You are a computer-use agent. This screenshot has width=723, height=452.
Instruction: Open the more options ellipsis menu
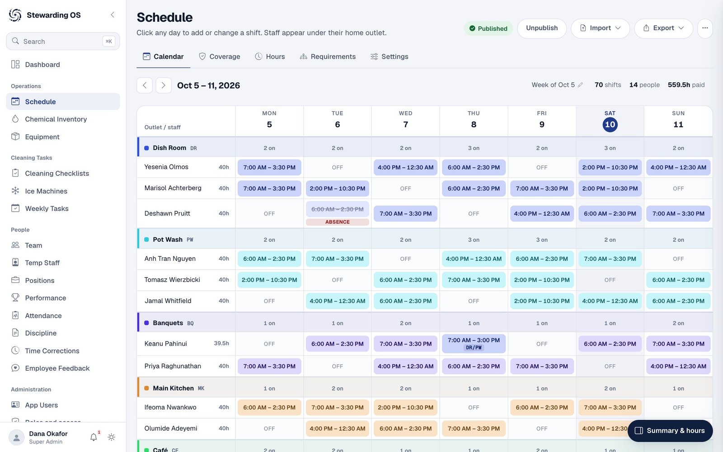coord(705,28)
